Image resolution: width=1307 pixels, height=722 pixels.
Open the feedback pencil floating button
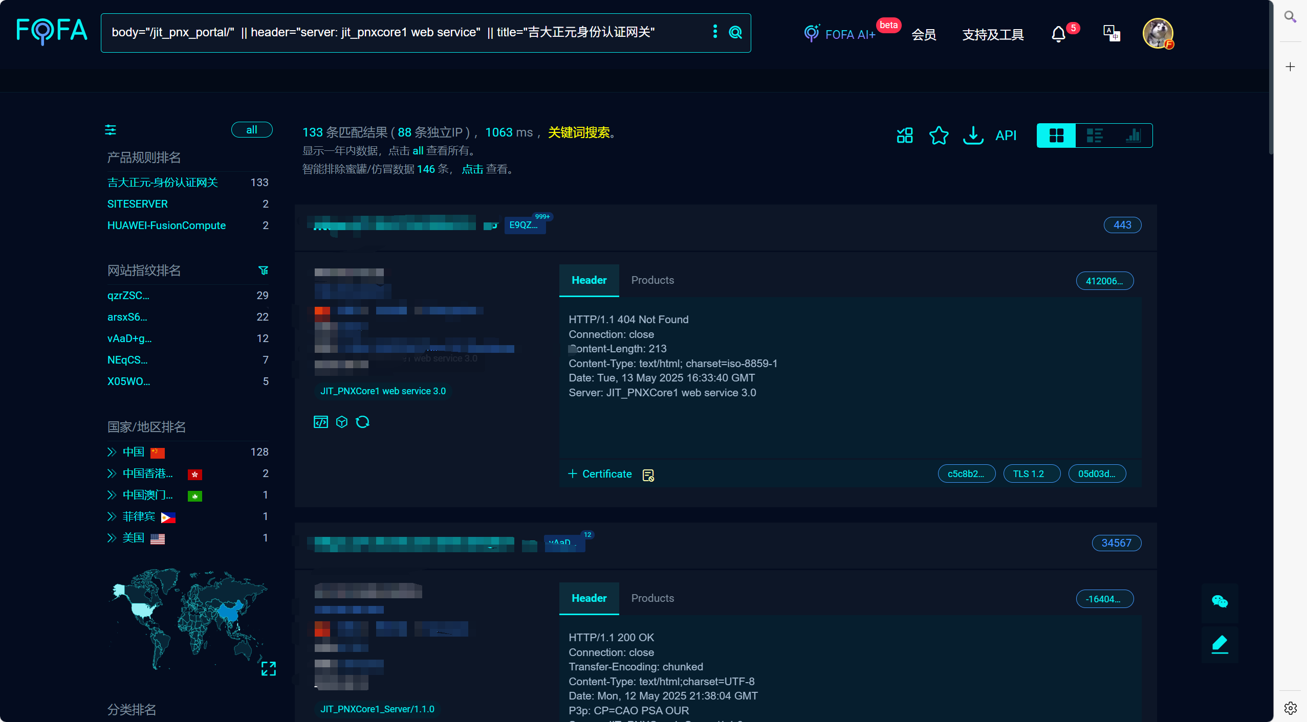click(x=1220, y=644)
